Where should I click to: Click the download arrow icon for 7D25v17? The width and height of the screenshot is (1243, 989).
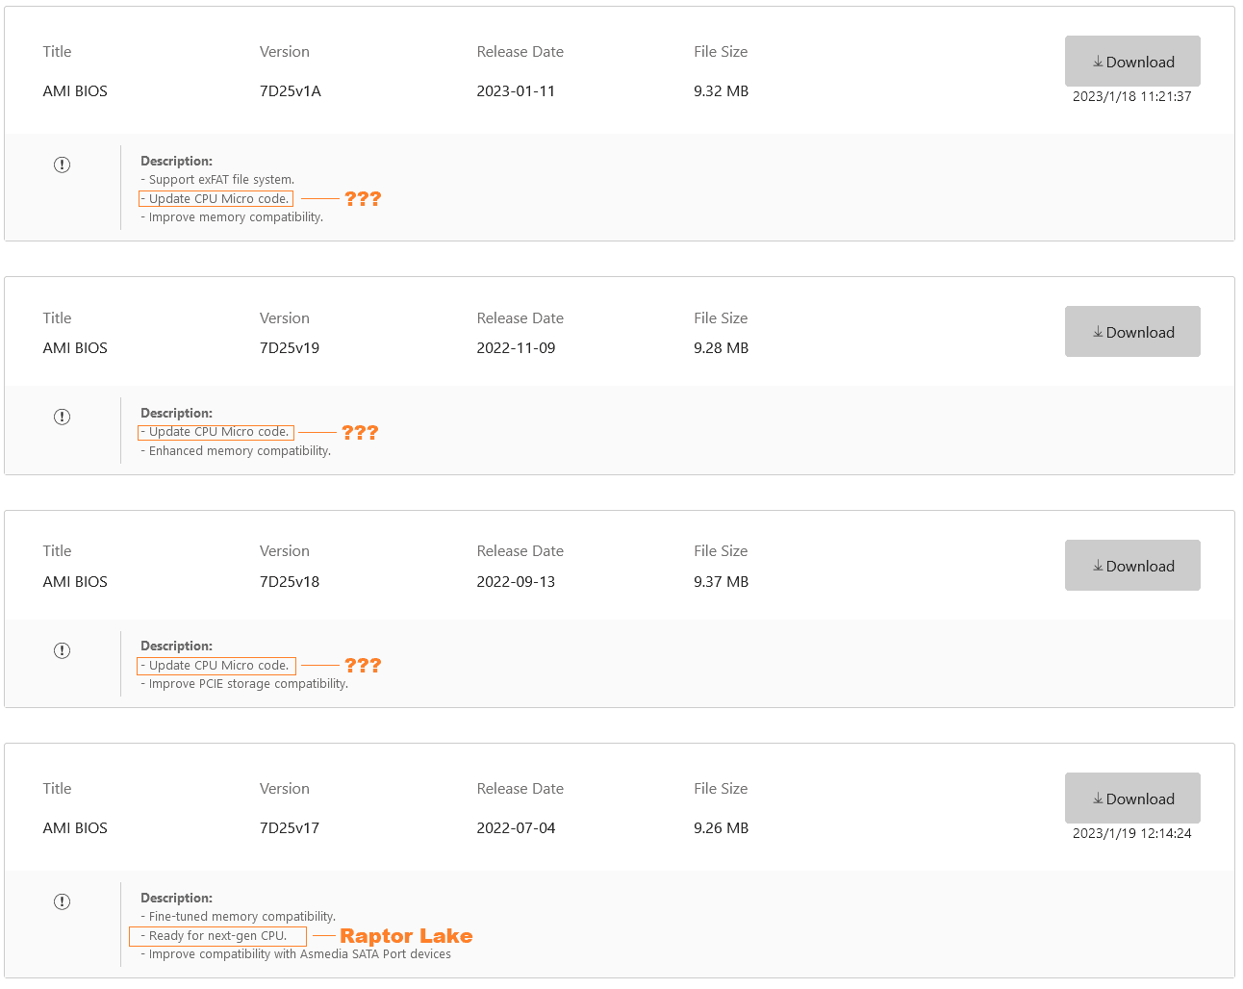1098,799
